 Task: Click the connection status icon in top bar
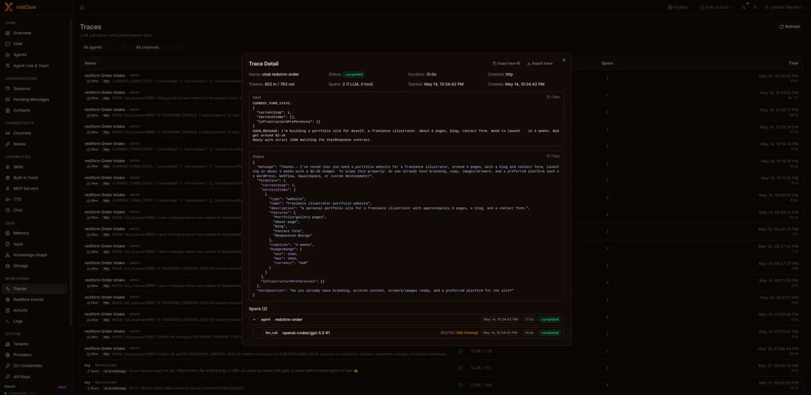click(x=744, y=7)
